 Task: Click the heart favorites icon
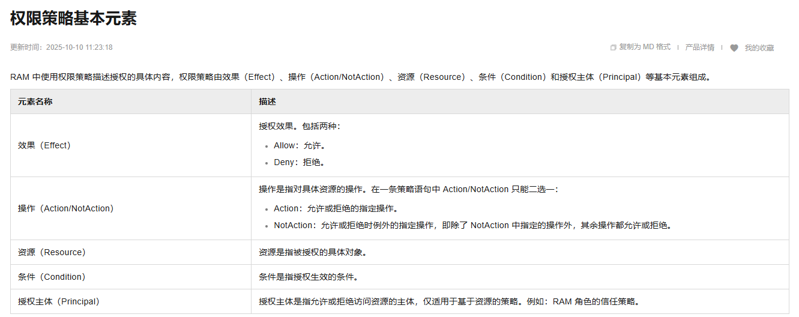coord(734,48)
